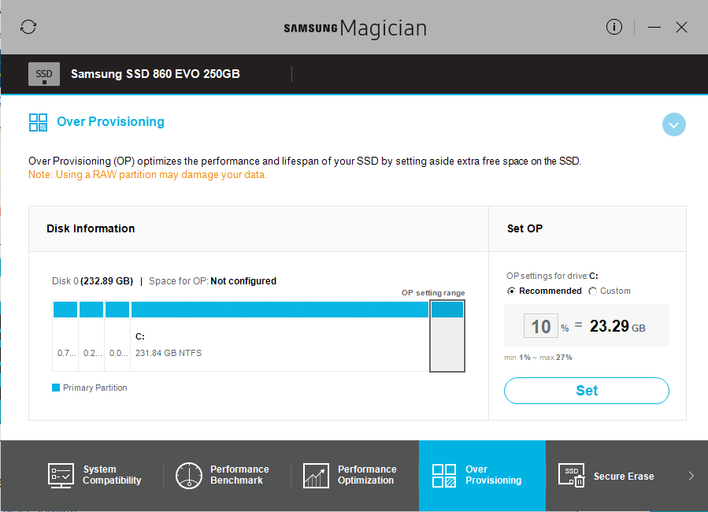Click the Performance Optimization chart icon
Viewport: 708px width, 512px height.
pyautogui.click(x=316, y=476)
